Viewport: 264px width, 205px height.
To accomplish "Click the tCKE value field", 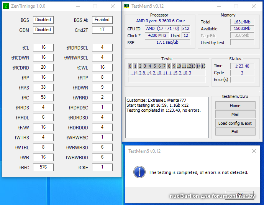I will click(x=102, y=167).
